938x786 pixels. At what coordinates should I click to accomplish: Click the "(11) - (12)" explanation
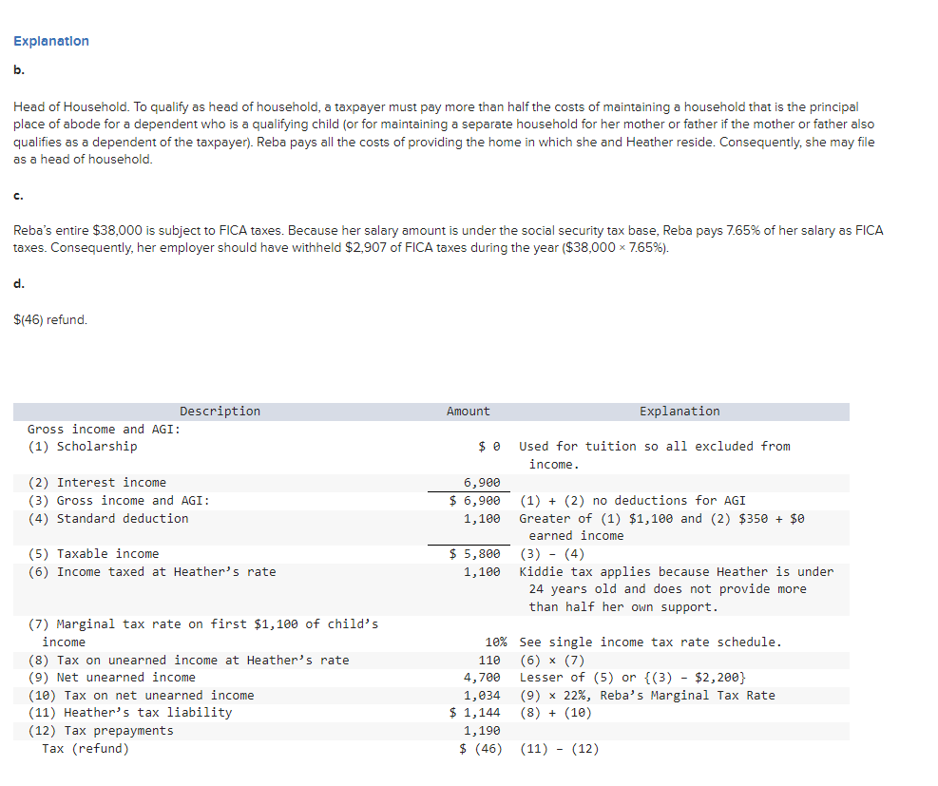click(x=560, y=749)
